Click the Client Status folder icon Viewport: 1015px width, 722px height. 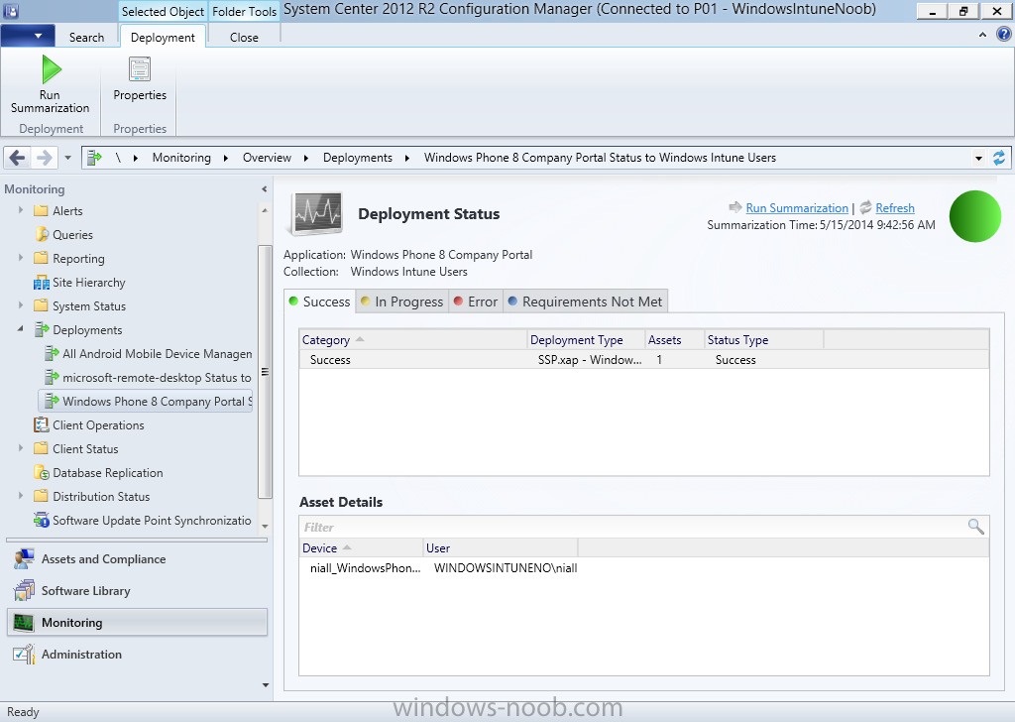pos(41,448)
